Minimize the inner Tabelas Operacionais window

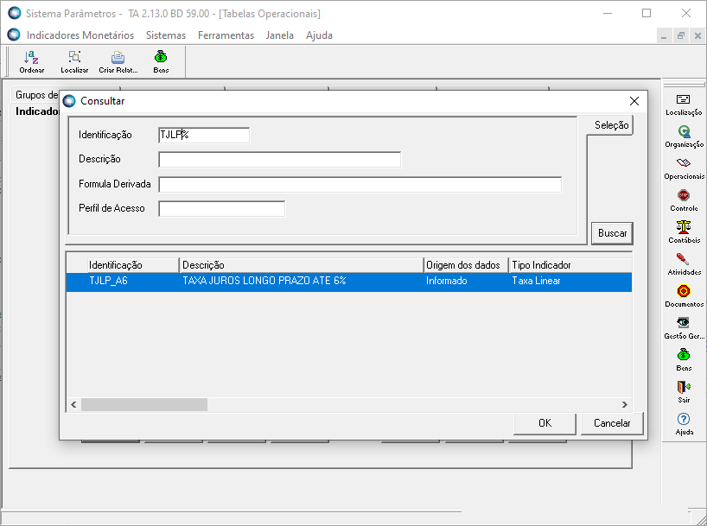tap(663, 35)
